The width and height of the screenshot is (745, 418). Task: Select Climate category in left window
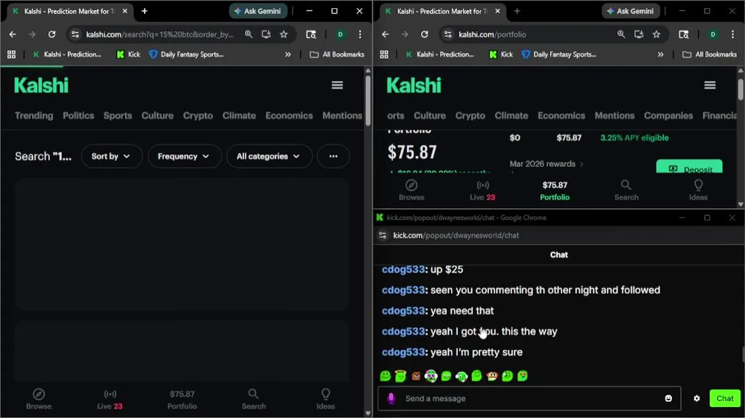239,116
